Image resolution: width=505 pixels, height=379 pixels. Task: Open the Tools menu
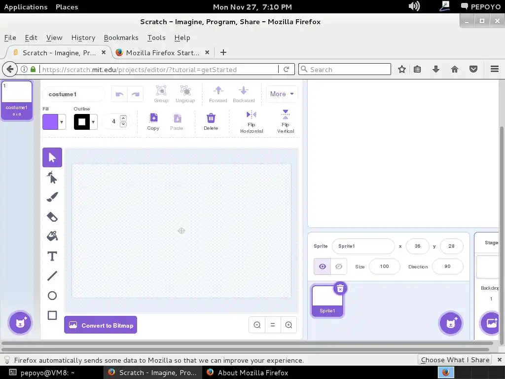156,38
